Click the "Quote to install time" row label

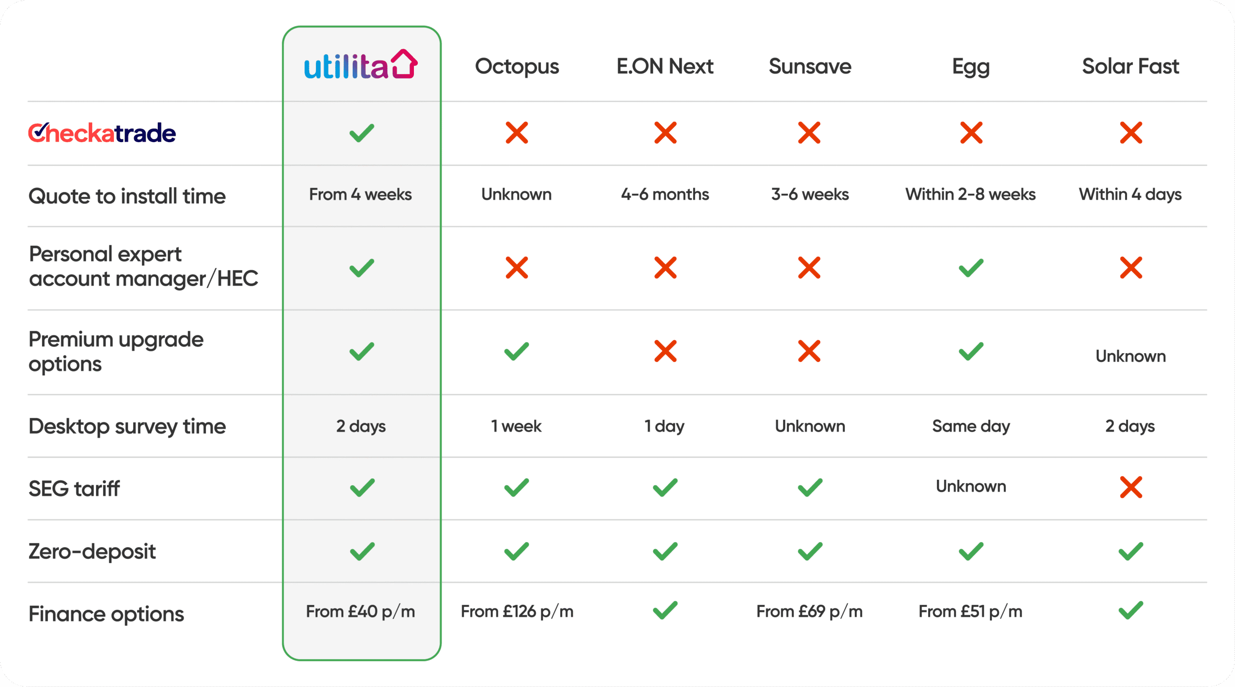pos(127,196)
